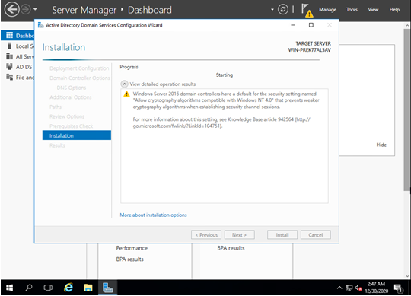411x296 pixels.
Task: Click the Server Manager back arrow
Action: (11, 9)
